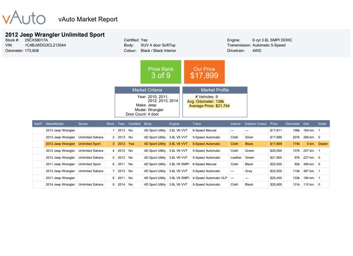Click transmission value 'Automatic 5-Speed'

[x=269, y=45]
